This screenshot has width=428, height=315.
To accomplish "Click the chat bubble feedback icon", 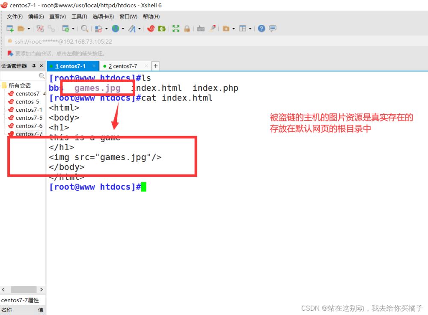I will click(273, 29).
